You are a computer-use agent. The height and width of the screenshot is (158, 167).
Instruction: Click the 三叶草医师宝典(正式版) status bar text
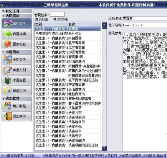pyautogui.click(x=18, y=155)
